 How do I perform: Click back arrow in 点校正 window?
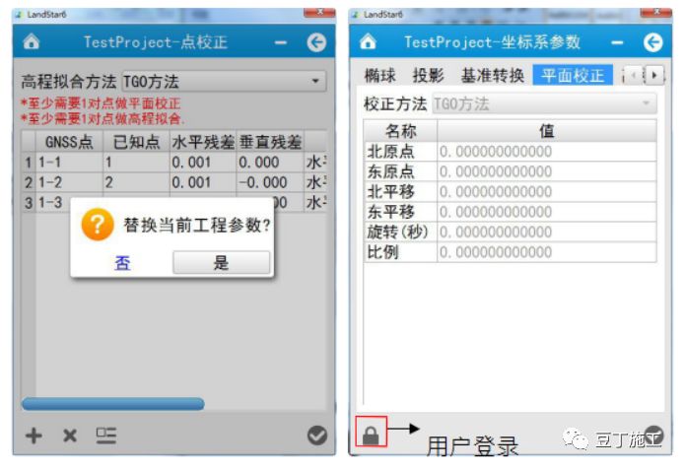(x=316, y=42)
